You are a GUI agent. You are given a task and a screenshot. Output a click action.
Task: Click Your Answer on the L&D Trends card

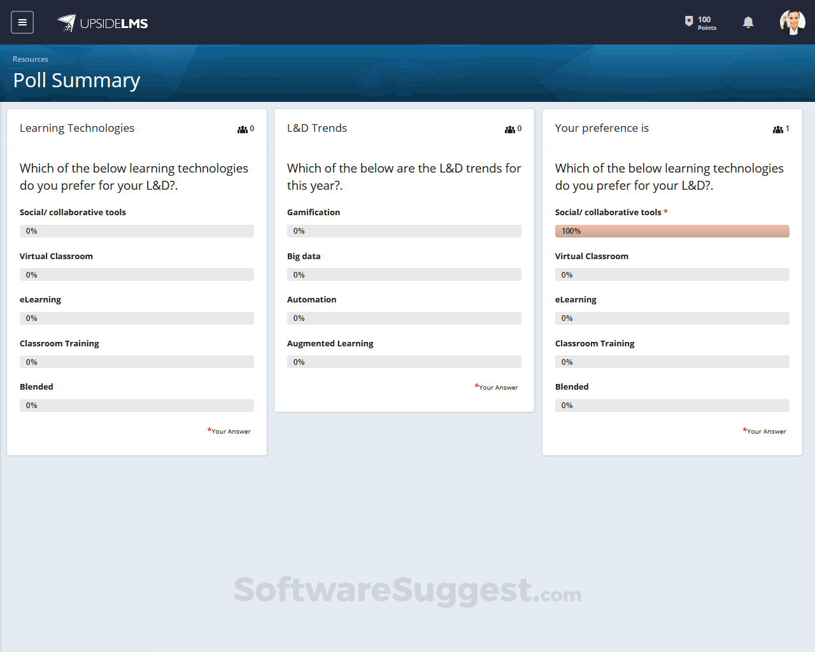click(497, 387)
